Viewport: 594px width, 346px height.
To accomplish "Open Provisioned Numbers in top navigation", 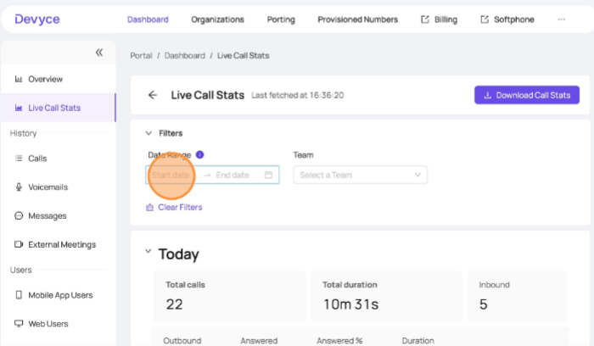I will click(357, 20).
